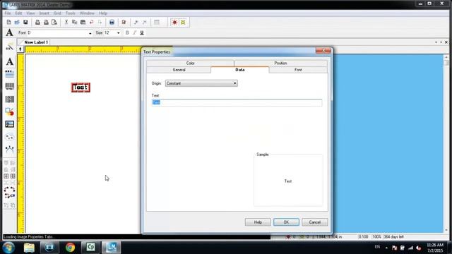Select the picture image tool in toolbox
This screenshot has height=254, width=452.
coord(9,124)
